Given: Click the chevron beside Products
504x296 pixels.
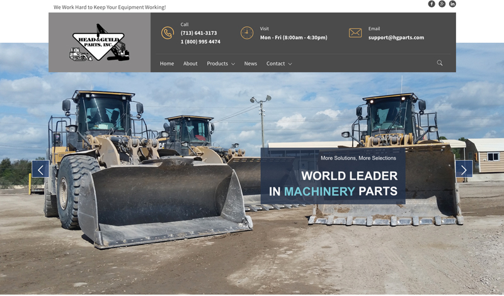Looking at the screenshot, I should pyautogui.click(x=233, y=64).
